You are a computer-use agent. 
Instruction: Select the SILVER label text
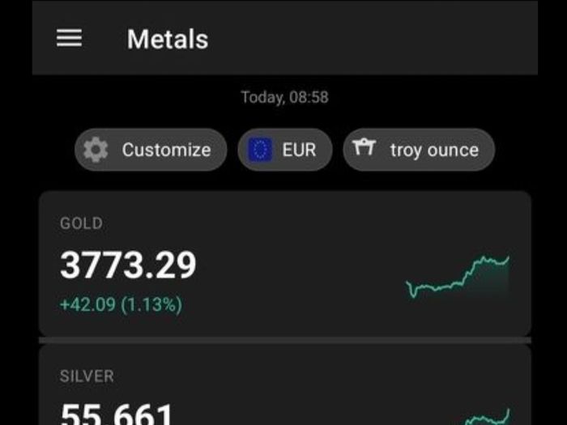[87, 376]
